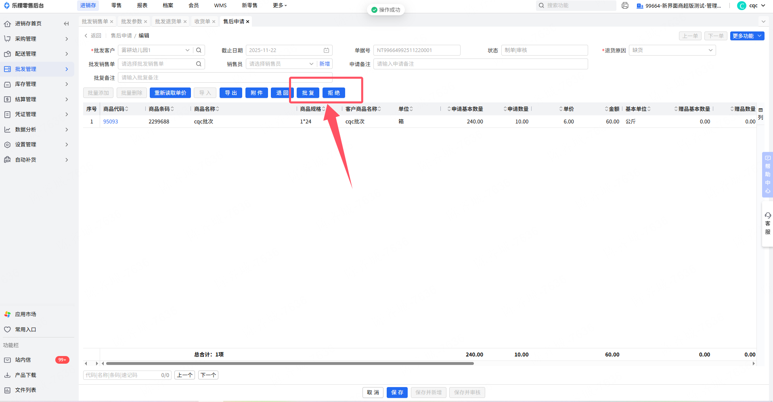Switch to 会员 top menu

[194, 6]
